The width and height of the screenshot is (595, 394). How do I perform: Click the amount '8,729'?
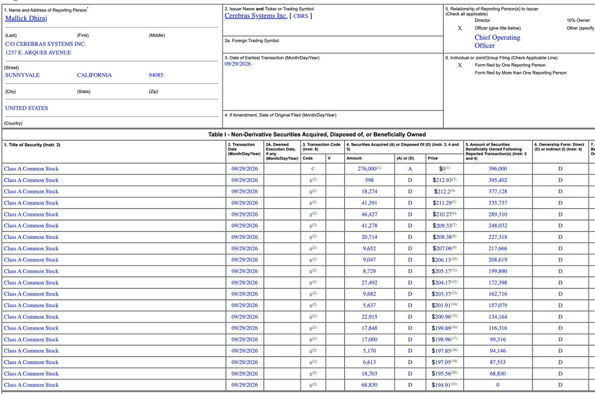point(368,271)
